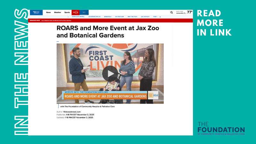
Task: Open the Memorials subnav link
Action: pyautogui.click(x=108, y=17)
